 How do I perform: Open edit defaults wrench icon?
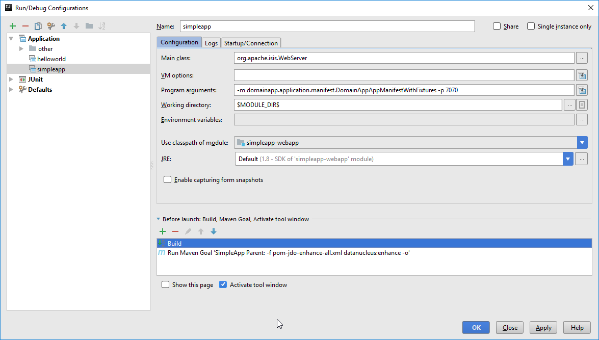tap(51, 26)
